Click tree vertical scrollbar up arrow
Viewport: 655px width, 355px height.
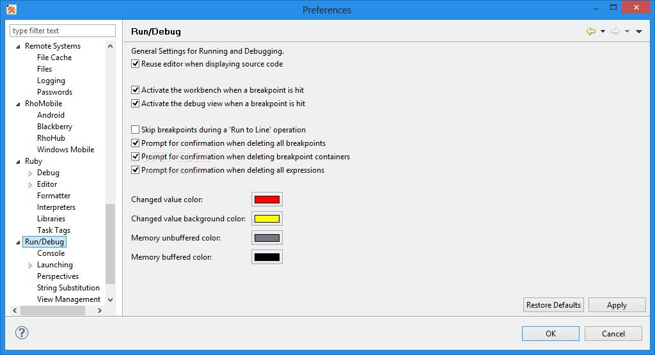click(x=110, y=46)
